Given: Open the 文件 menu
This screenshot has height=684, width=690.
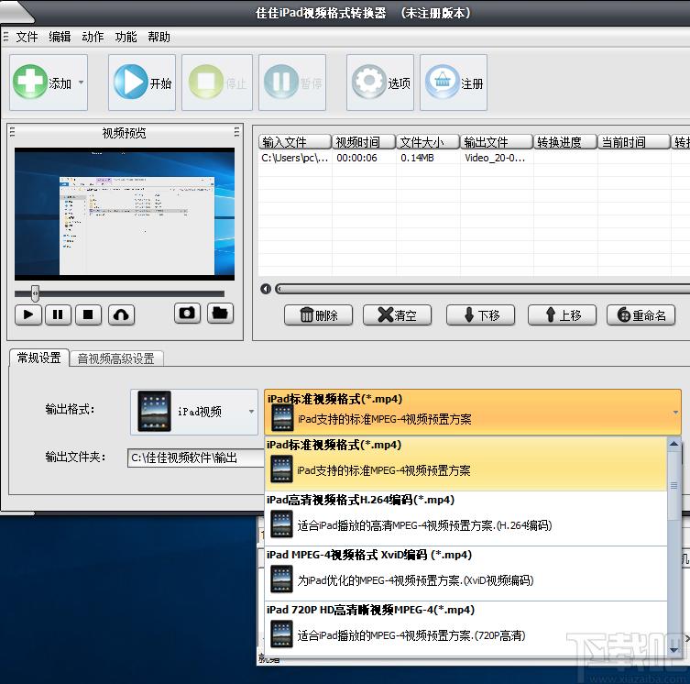Looking at the screenshot, I should tap(27, 37).
